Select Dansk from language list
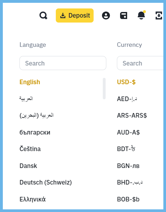166x212 pixels. click(x=28, y=166)
